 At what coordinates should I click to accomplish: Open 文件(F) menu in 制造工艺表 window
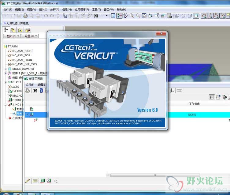30,85
